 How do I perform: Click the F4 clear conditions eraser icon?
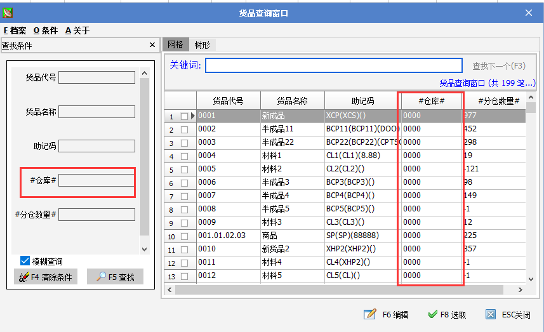point(23,277)
